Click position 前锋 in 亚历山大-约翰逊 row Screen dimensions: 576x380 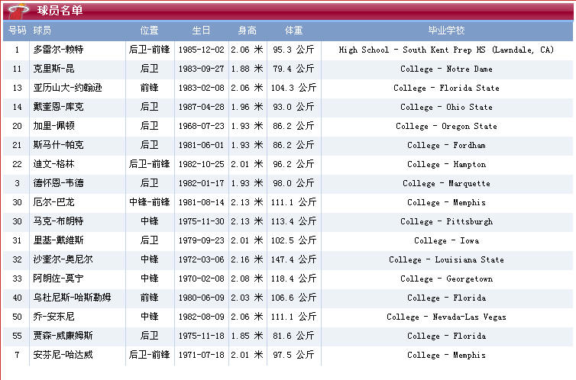(149, 88)
